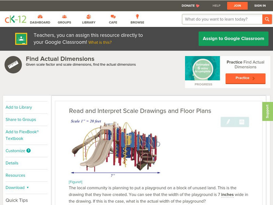
Task: Click the PROGRESS label
Action: (x=203, y=84)
